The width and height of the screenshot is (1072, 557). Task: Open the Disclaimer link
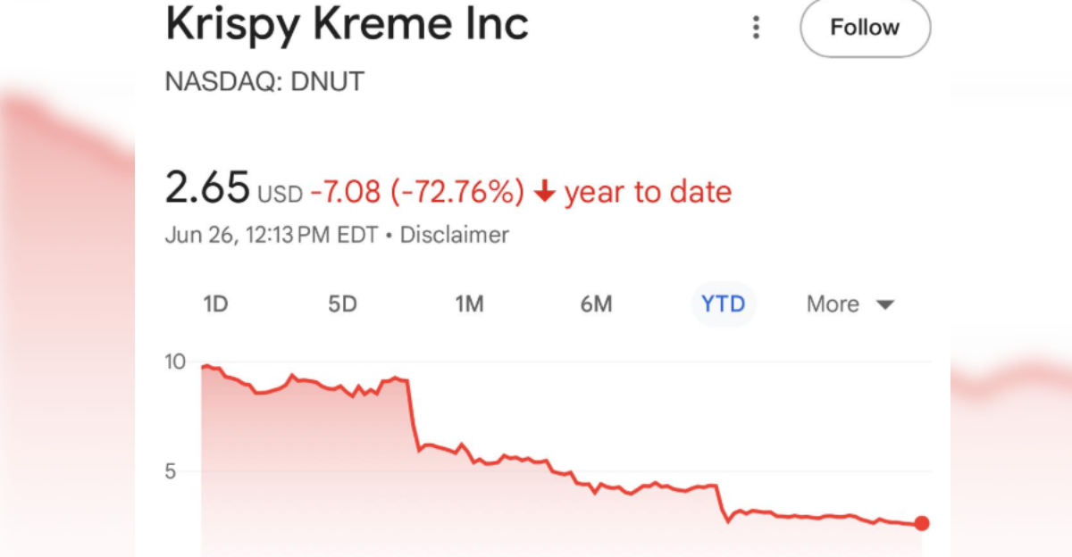454,235
